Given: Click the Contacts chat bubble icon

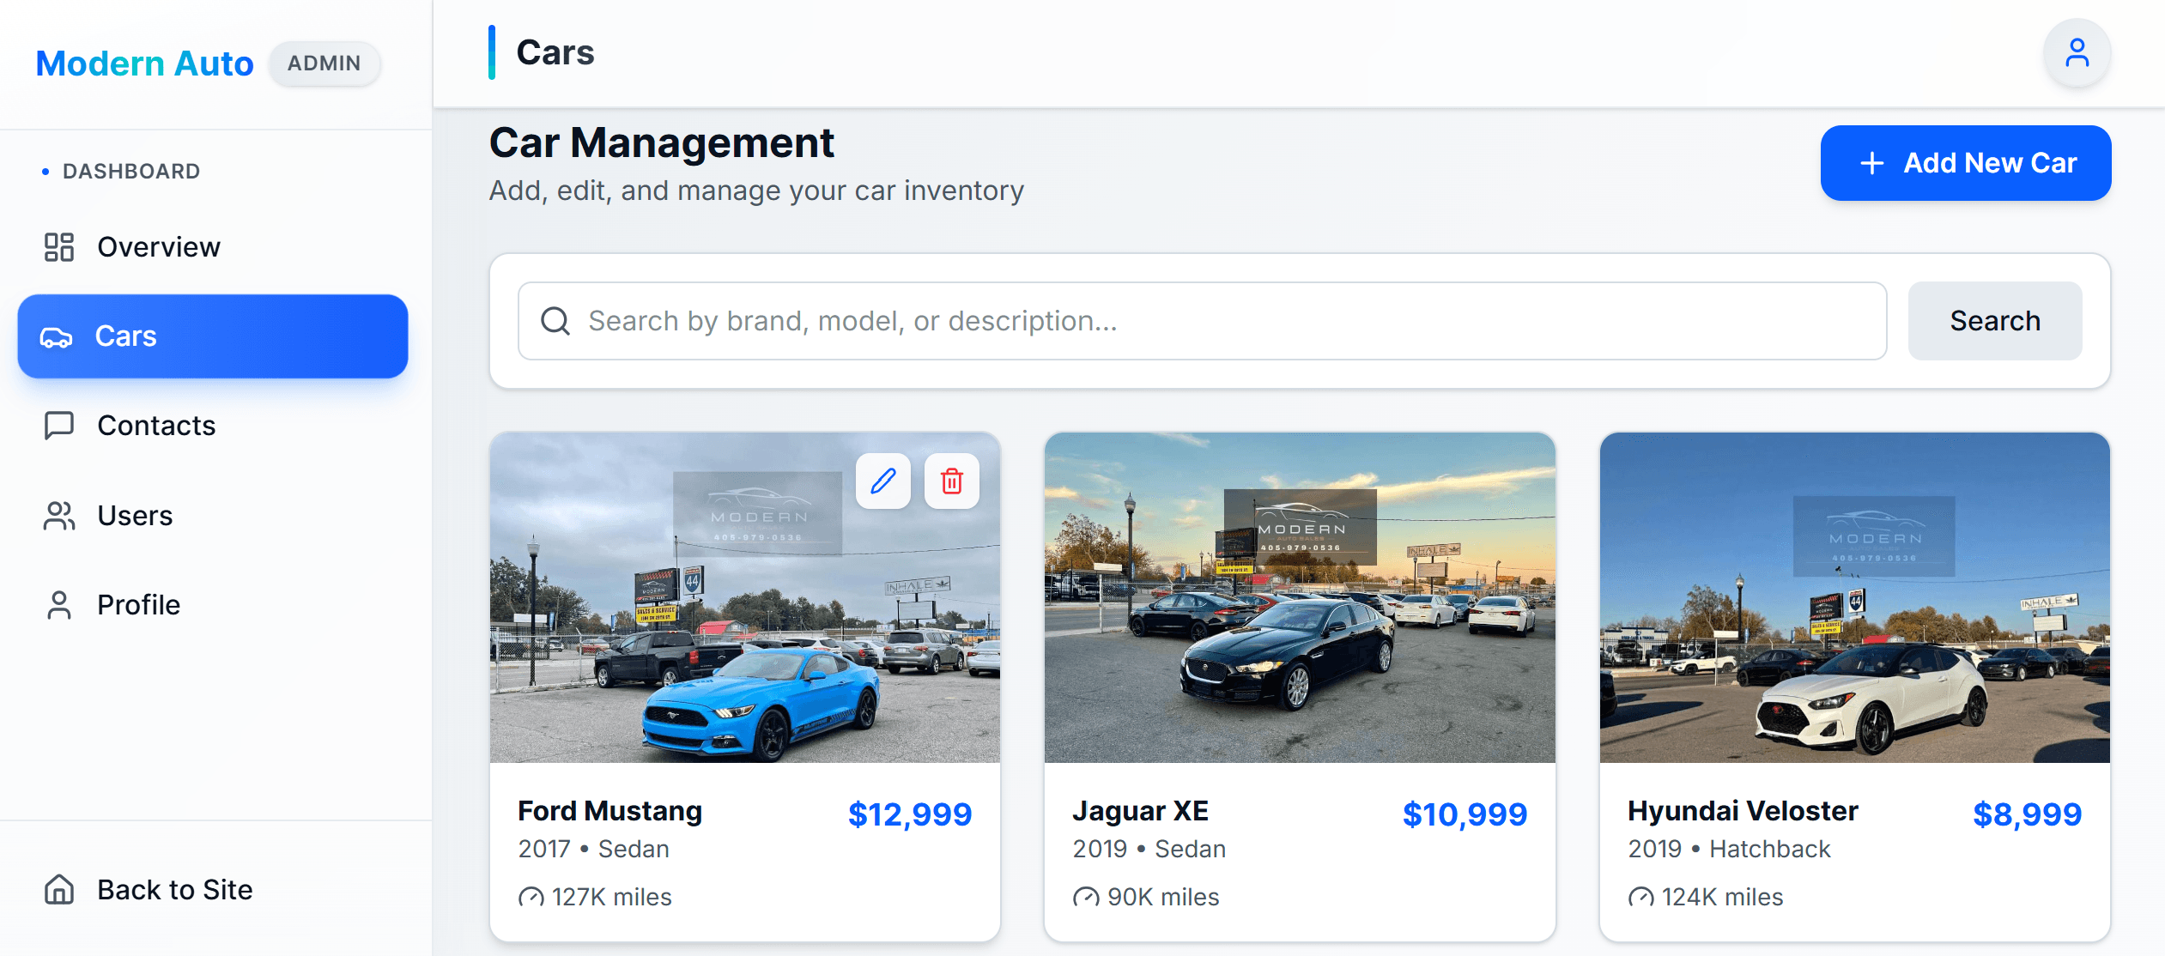Looking at the screenshot, I should tap(59, 426).
